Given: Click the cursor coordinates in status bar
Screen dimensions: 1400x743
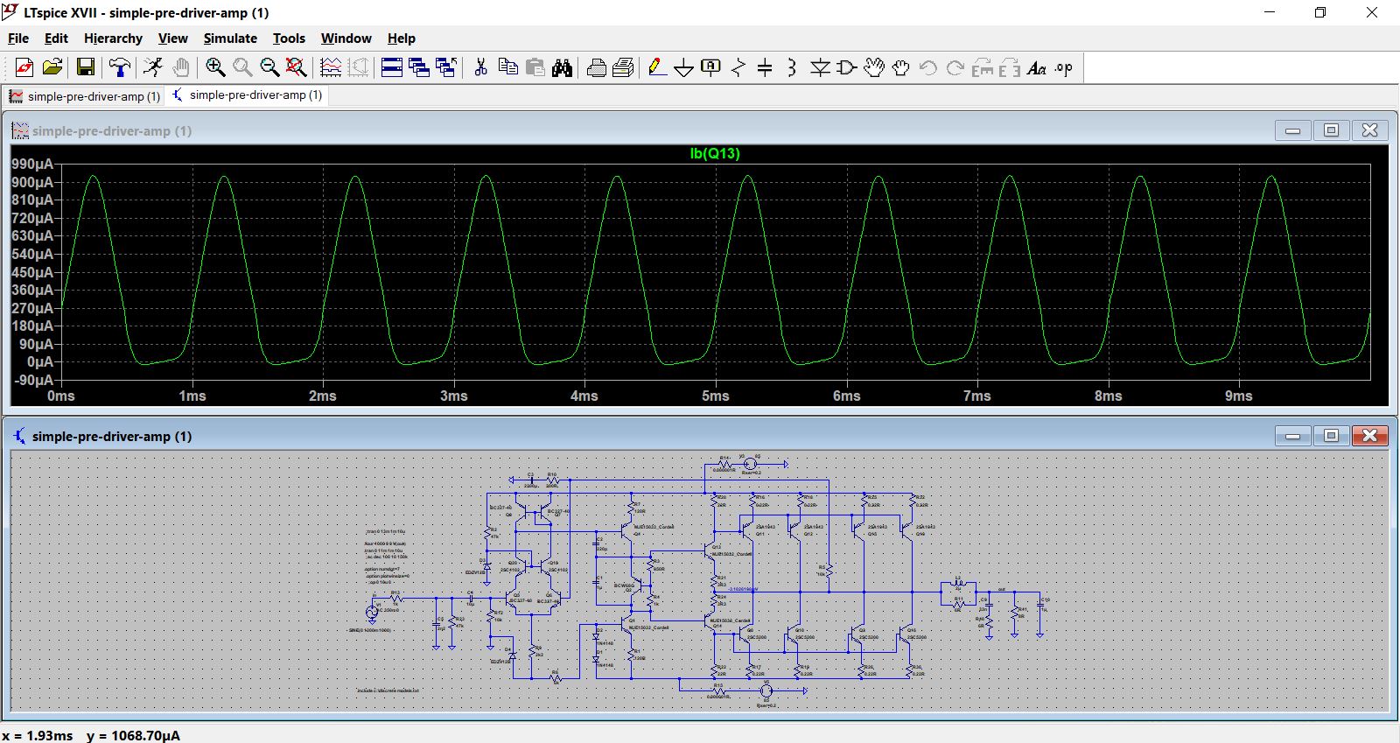Looking at the screenshot, I should (91, 735).
